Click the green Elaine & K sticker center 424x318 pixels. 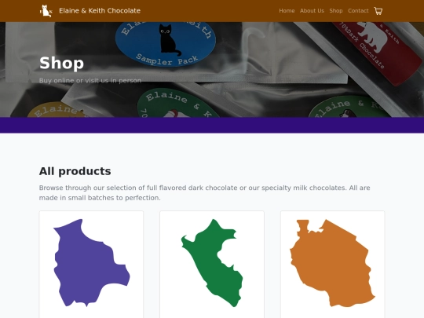click(178, 103)
